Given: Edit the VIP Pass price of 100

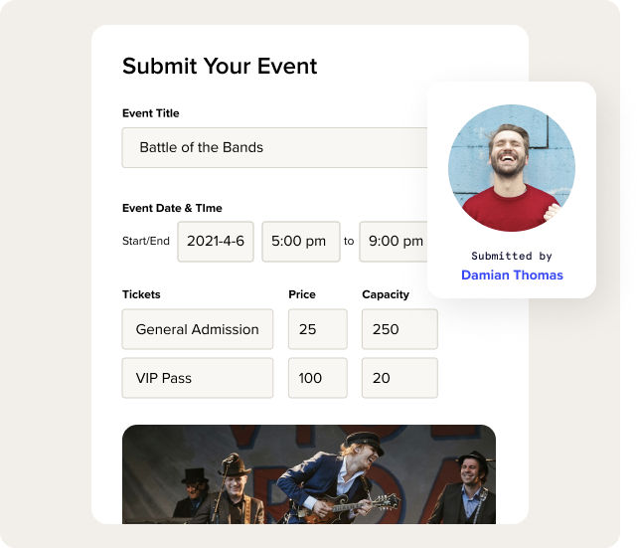Looking at the screenshot, I should click(x=317, y=378).
